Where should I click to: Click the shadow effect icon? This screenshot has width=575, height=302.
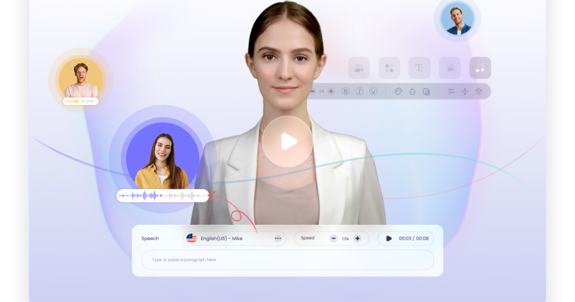point(426,92)
